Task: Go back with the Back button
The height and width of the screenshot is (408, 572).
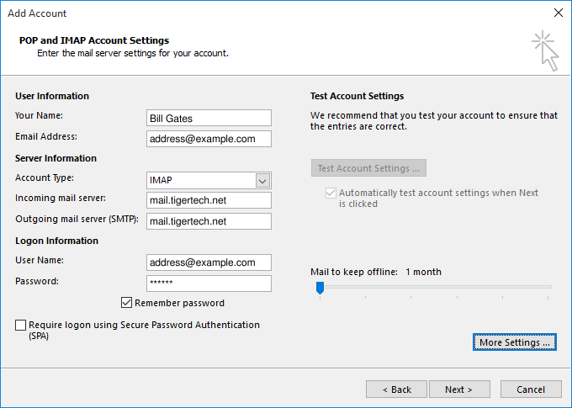Action: [396, 389]
